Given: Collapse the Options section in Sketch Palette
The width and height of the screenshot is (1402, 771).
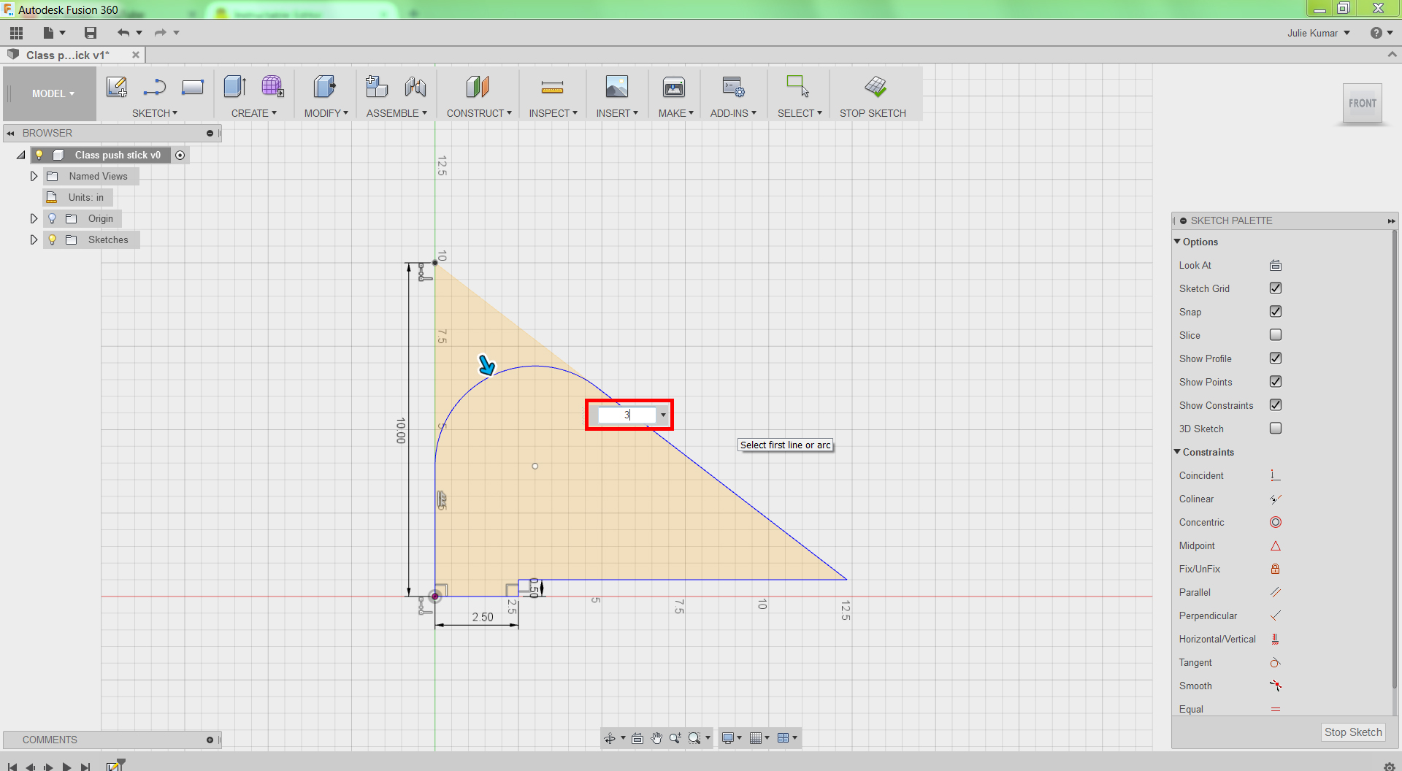Looking at the screenshot, I should click(x=1177, y=242).
